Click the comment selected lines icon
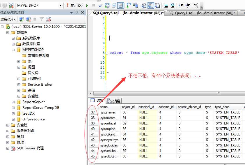The height and width of the screenshot is (165, 245). click(166, 5)
